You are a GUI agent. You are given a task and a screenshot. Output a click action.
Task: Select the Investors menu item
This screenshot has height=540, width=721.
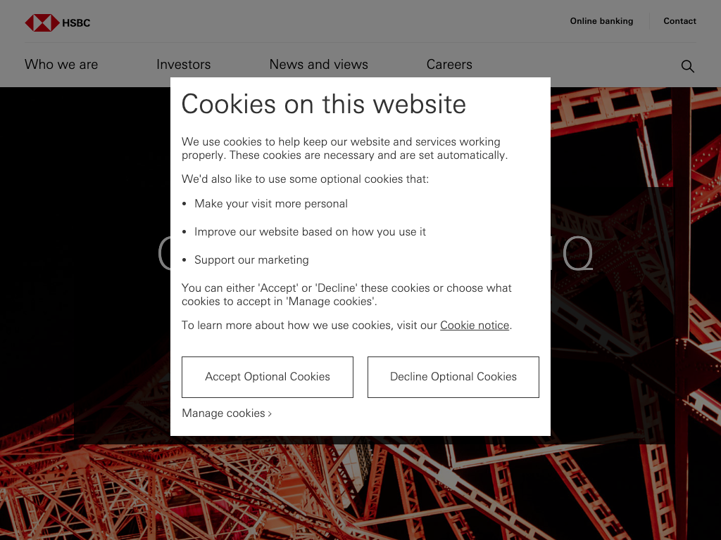183,65
